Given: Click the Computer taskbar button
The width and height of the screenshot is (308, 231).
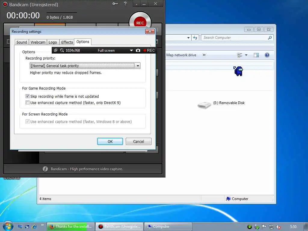Looking at the screenshot, I should 168,226.
